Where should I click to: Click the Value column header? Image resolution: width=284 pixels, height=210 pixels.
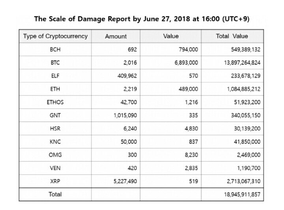point(170,36)
